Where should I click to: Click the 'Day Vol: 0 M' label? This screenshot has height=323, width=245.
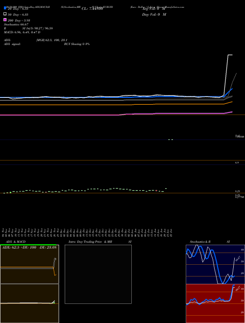point(154,14)
